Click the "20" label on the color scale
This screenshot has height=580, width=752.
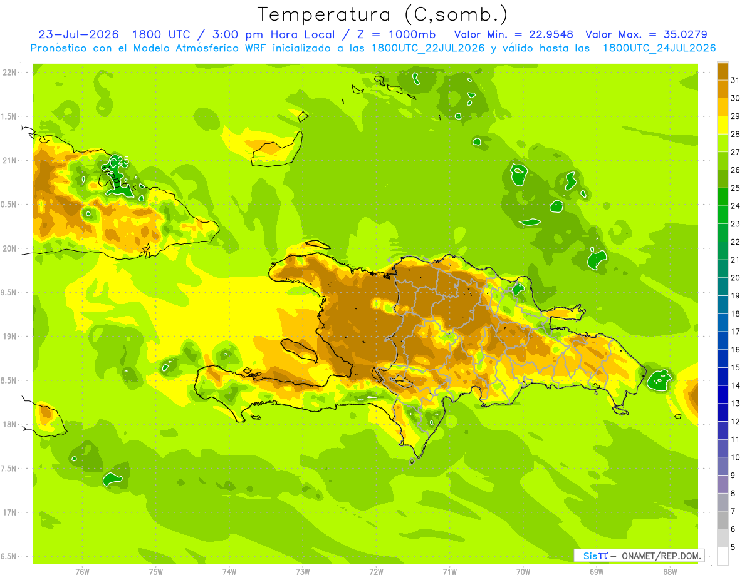click(x=734, y=278)
